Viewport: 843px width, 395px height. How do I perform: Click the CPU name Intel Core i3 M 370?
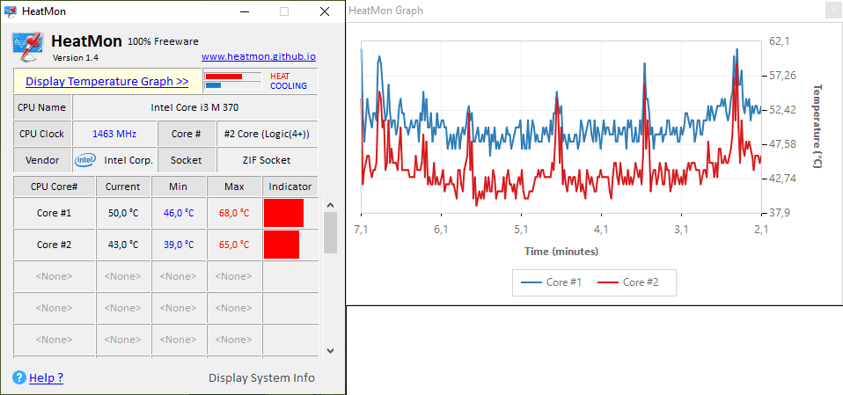click(x=194, y=107)
